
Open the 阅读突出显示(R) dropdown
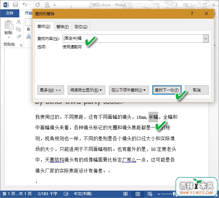pos(86,90)
